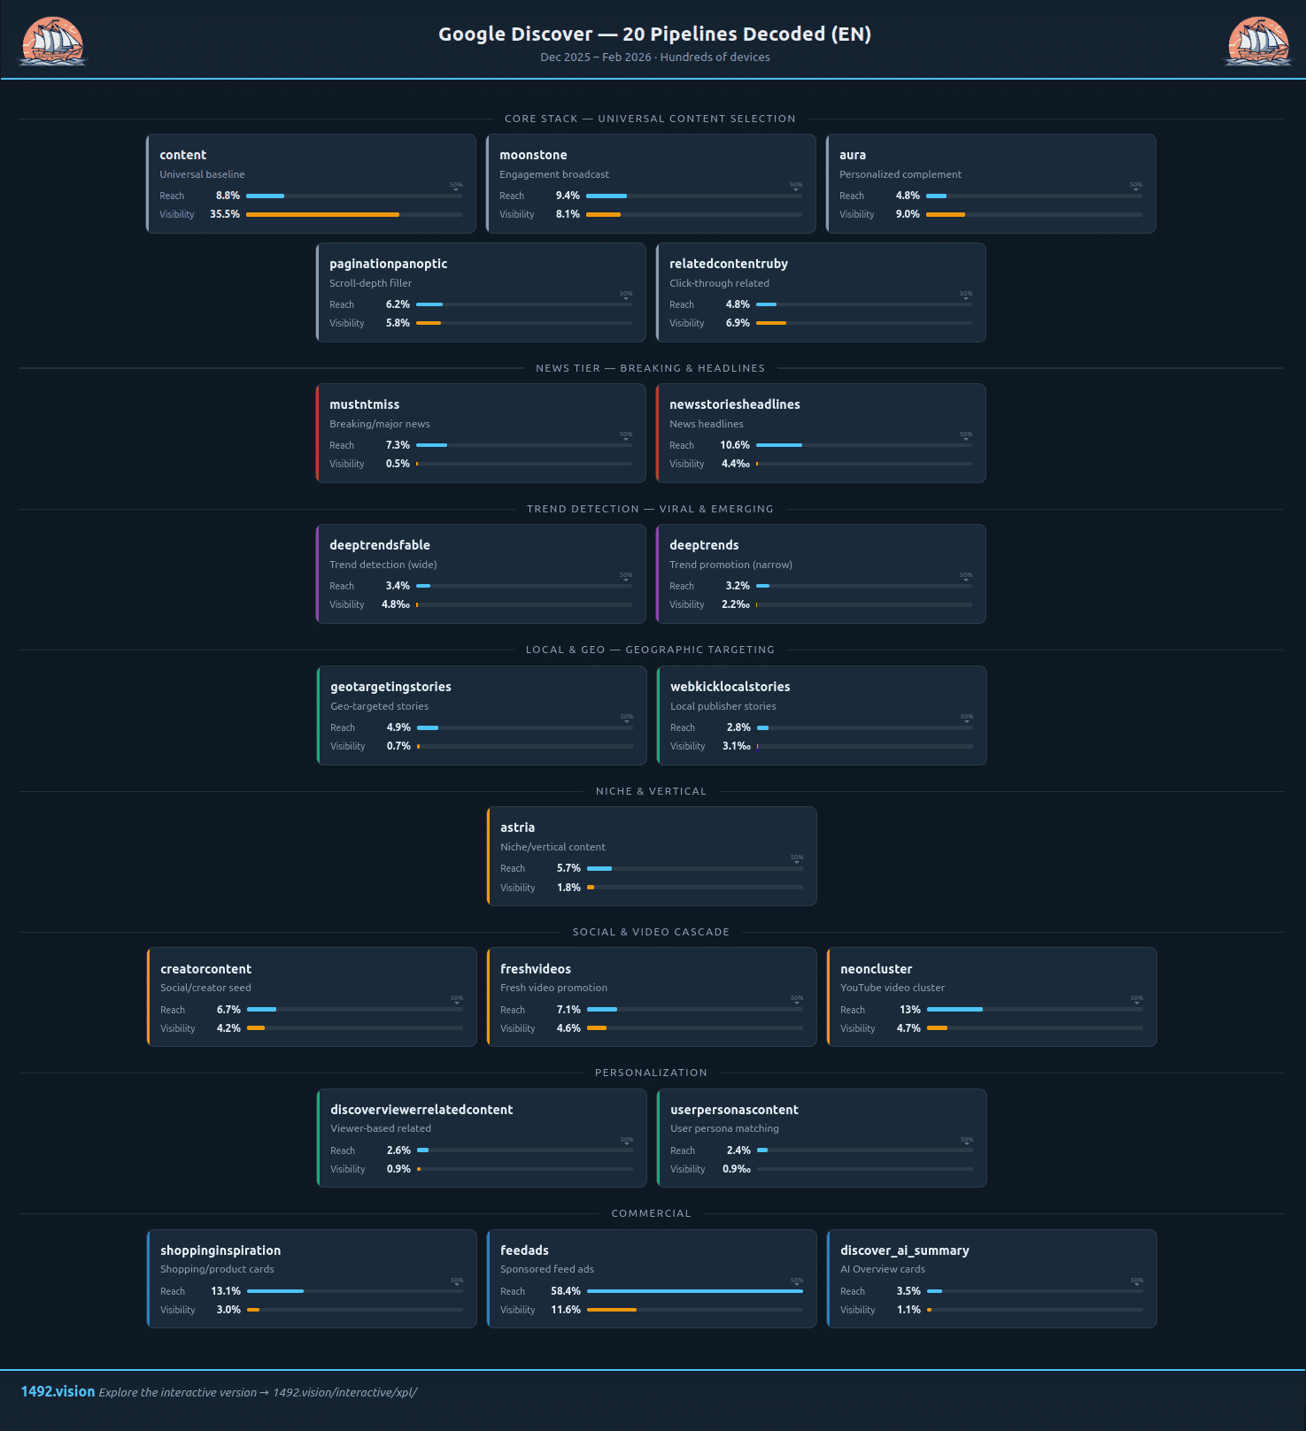
Task: Open the 1492.vision footer link
Action: tap(58, 1391)
